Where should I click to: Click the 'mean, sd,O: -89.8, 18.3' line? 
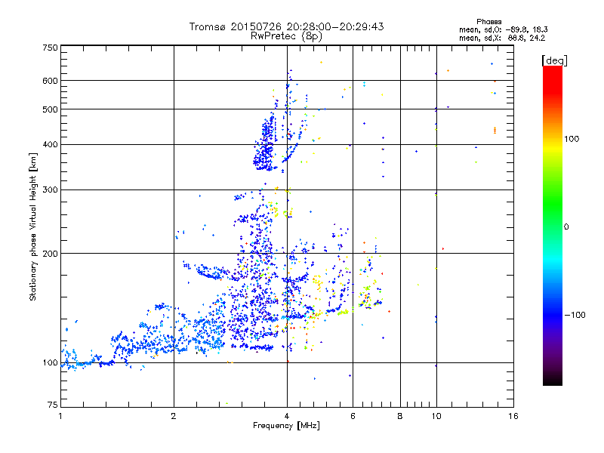click(x=503, y=29)
